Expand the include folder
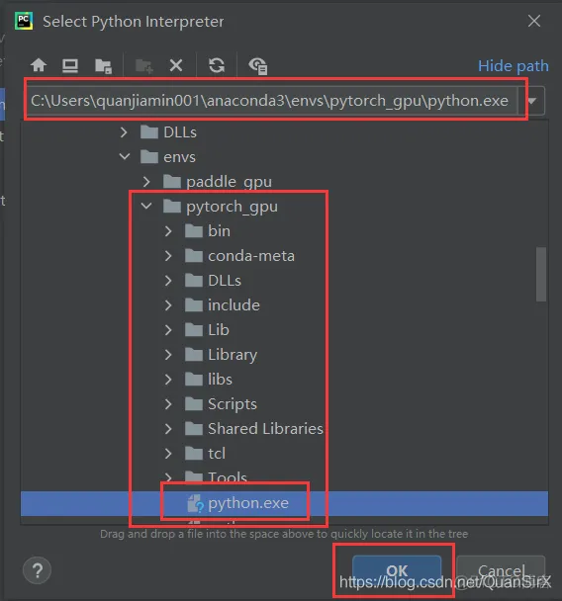Screen dimensions: 562x601 click(x=168, y=305)
